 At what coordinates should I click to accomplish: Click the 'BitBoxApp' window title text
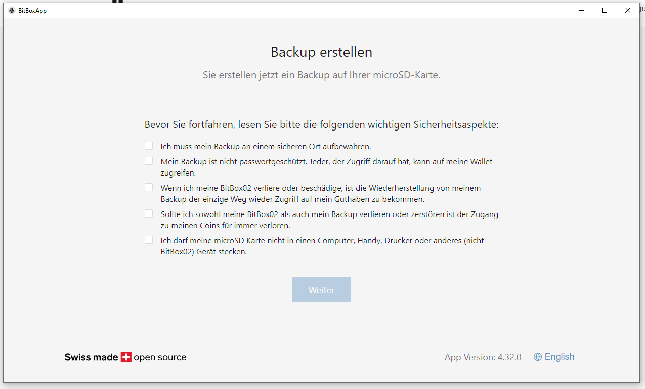tap(32, 11)
